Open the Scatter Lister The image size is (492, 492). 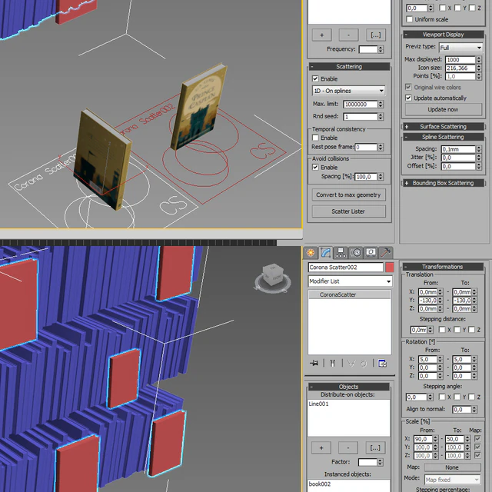[348, 211]
